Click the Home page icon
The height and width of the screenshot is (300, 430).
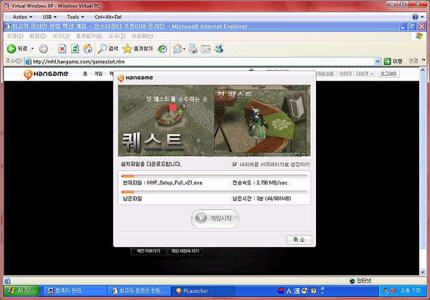(87, 49)
